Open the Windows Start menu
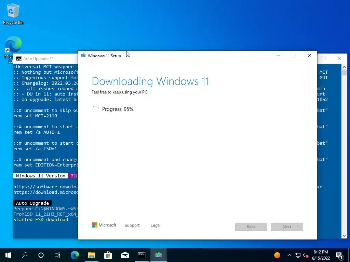 (8, 255)
